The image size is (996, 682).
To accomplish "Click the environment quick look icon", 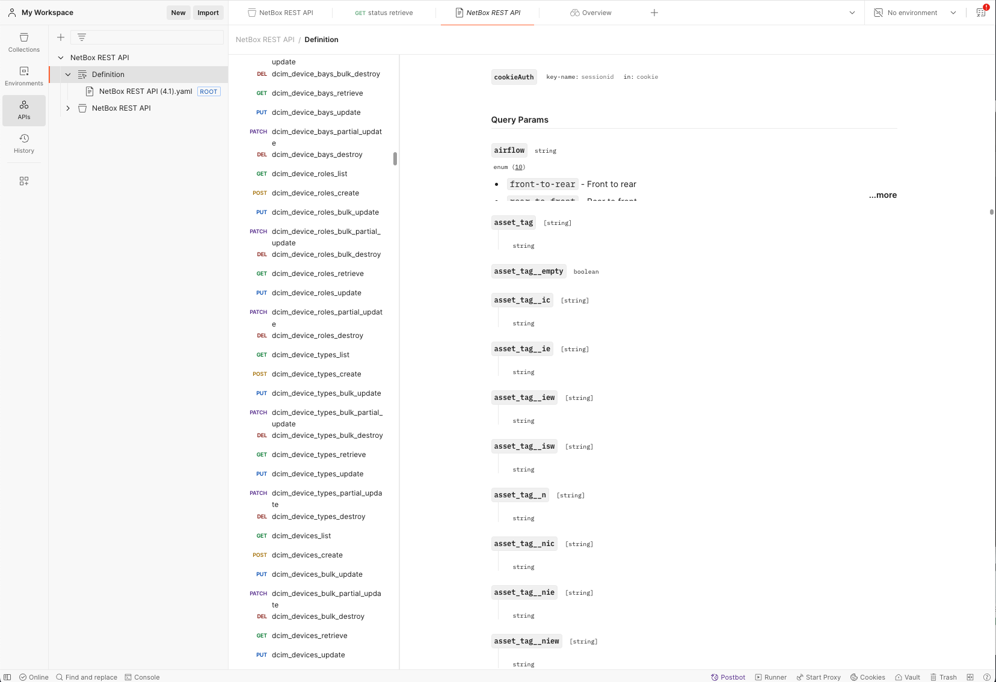I will coord(878,13).
